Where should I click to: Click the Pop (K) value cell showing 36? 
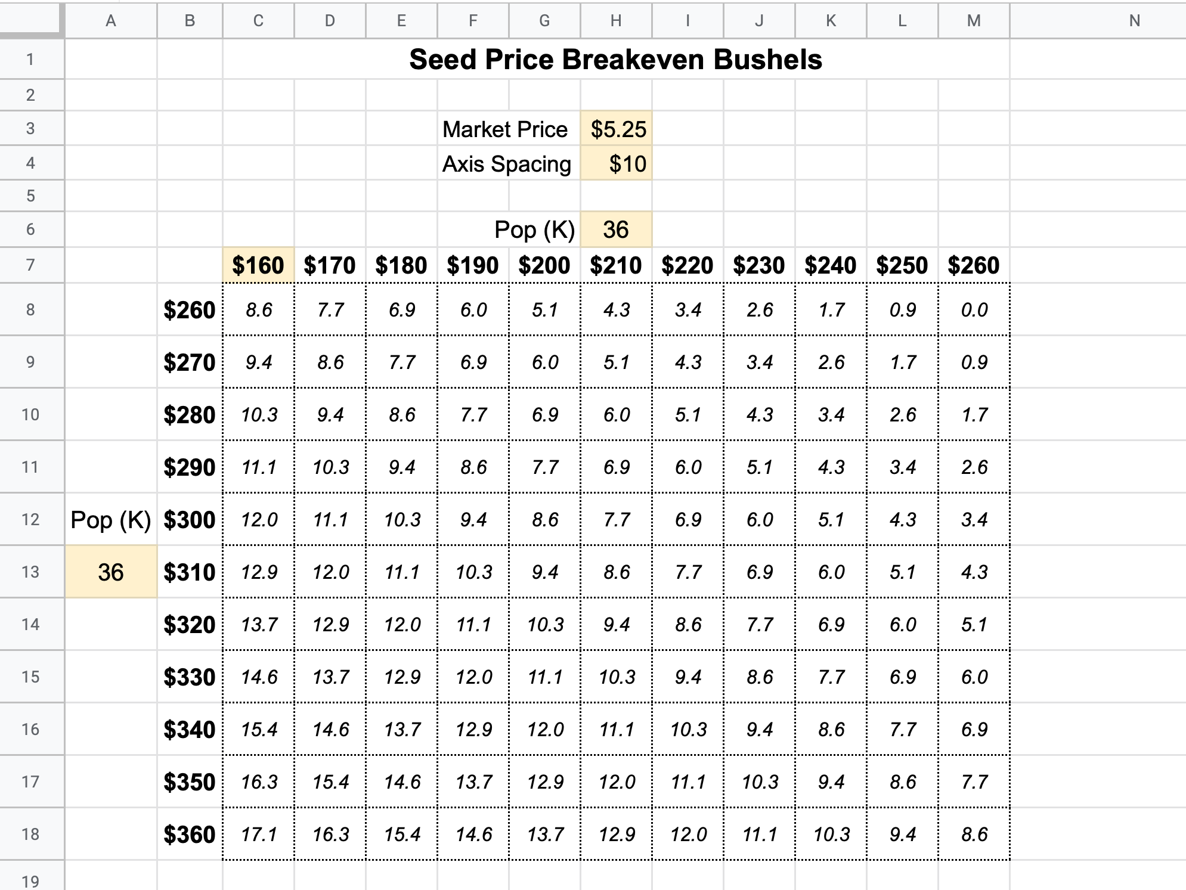click(x=617, y=230)
